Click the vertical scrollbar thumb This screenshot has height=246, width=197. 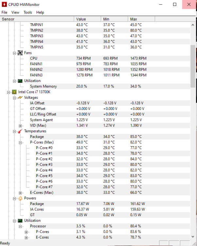193,66
